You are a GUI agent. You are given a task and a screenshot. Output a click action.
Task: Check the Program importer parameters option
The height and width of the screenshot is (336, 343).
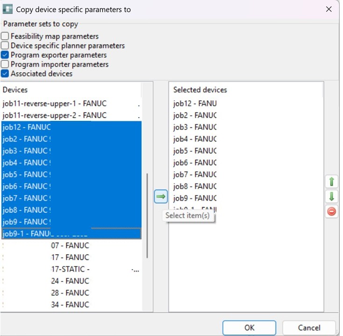[x=5, y=64]
